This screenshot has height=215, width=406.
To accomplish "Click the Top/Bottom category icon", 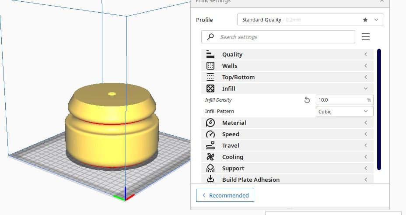I will pyautogui.click(x=210, y=77).
